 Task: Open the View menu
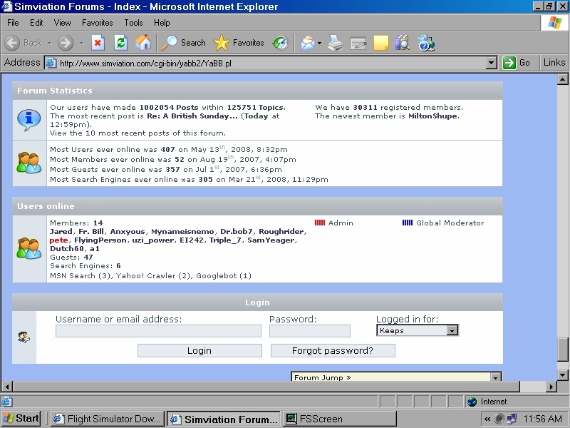(63, 23)
